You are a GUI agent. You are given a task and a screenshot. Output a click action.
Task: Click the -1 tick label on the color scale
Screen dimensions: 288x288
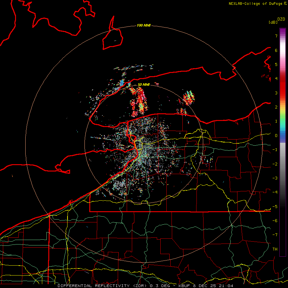pyautogui.click(x=275, y=150)
